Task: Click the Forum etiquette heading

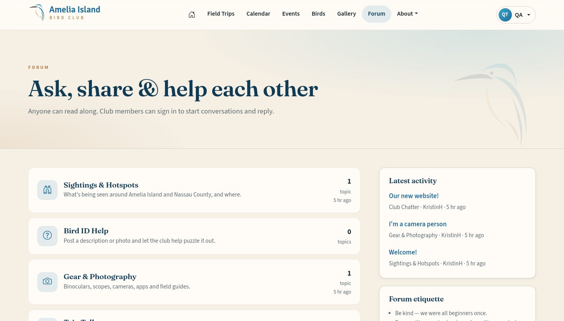Action: point(416,299)
